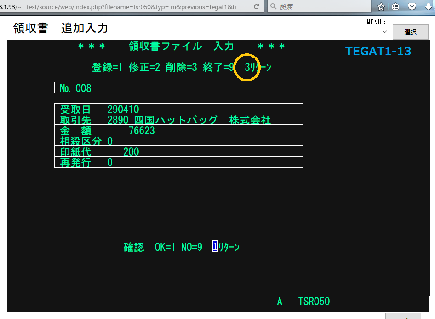This screenshot has height=319, width=435.
Task: Click the 受取日 value 290410
Action: tap(123, 110)
